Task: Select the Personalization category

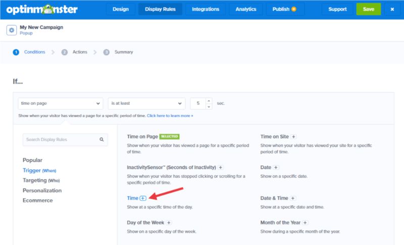Action: click(42, 191)
